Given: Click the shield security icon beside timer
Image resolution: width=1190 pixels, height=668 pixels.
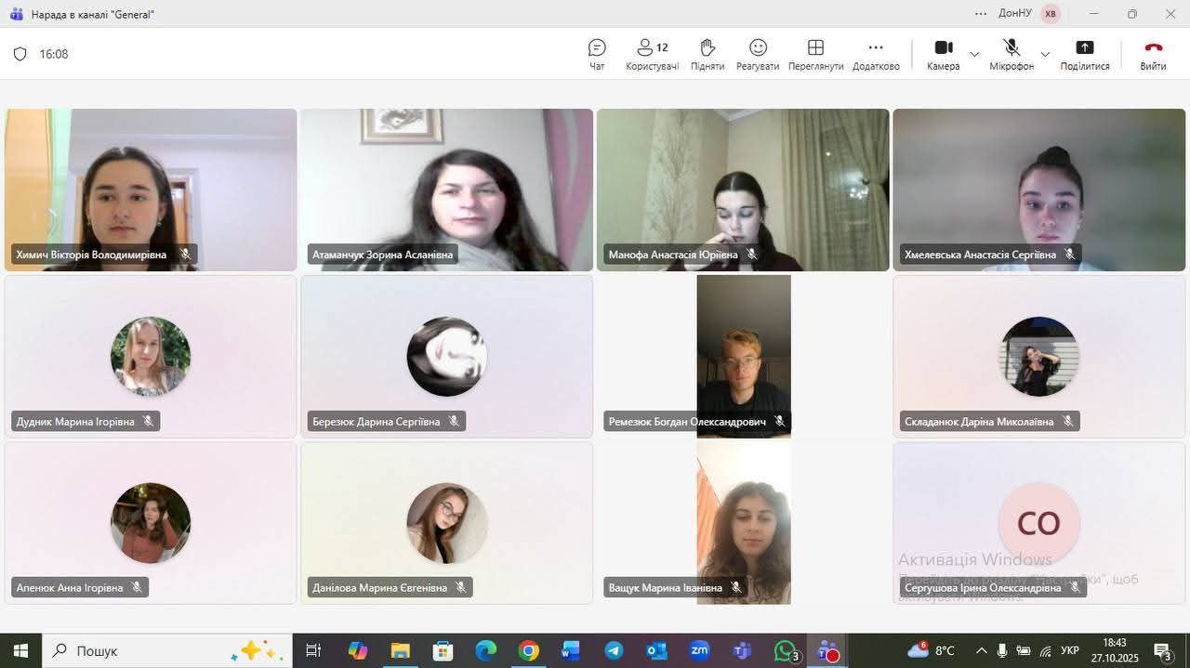Looking at the screenshot, I should [x=20, y=54].
